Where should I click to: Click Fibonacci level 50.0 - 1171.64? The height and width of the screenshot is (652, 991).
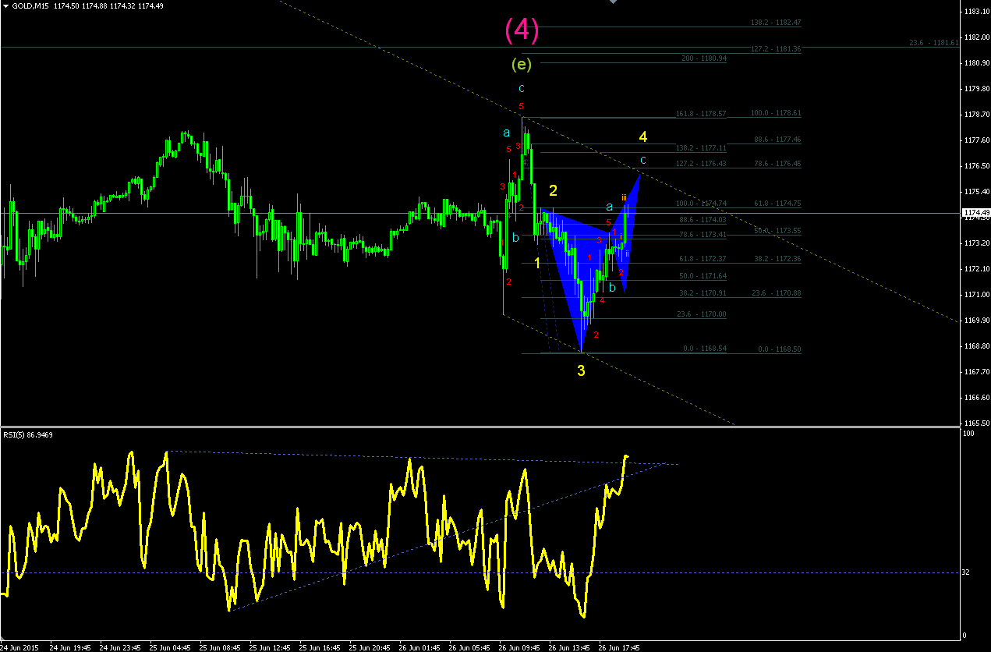click(703, 276)
